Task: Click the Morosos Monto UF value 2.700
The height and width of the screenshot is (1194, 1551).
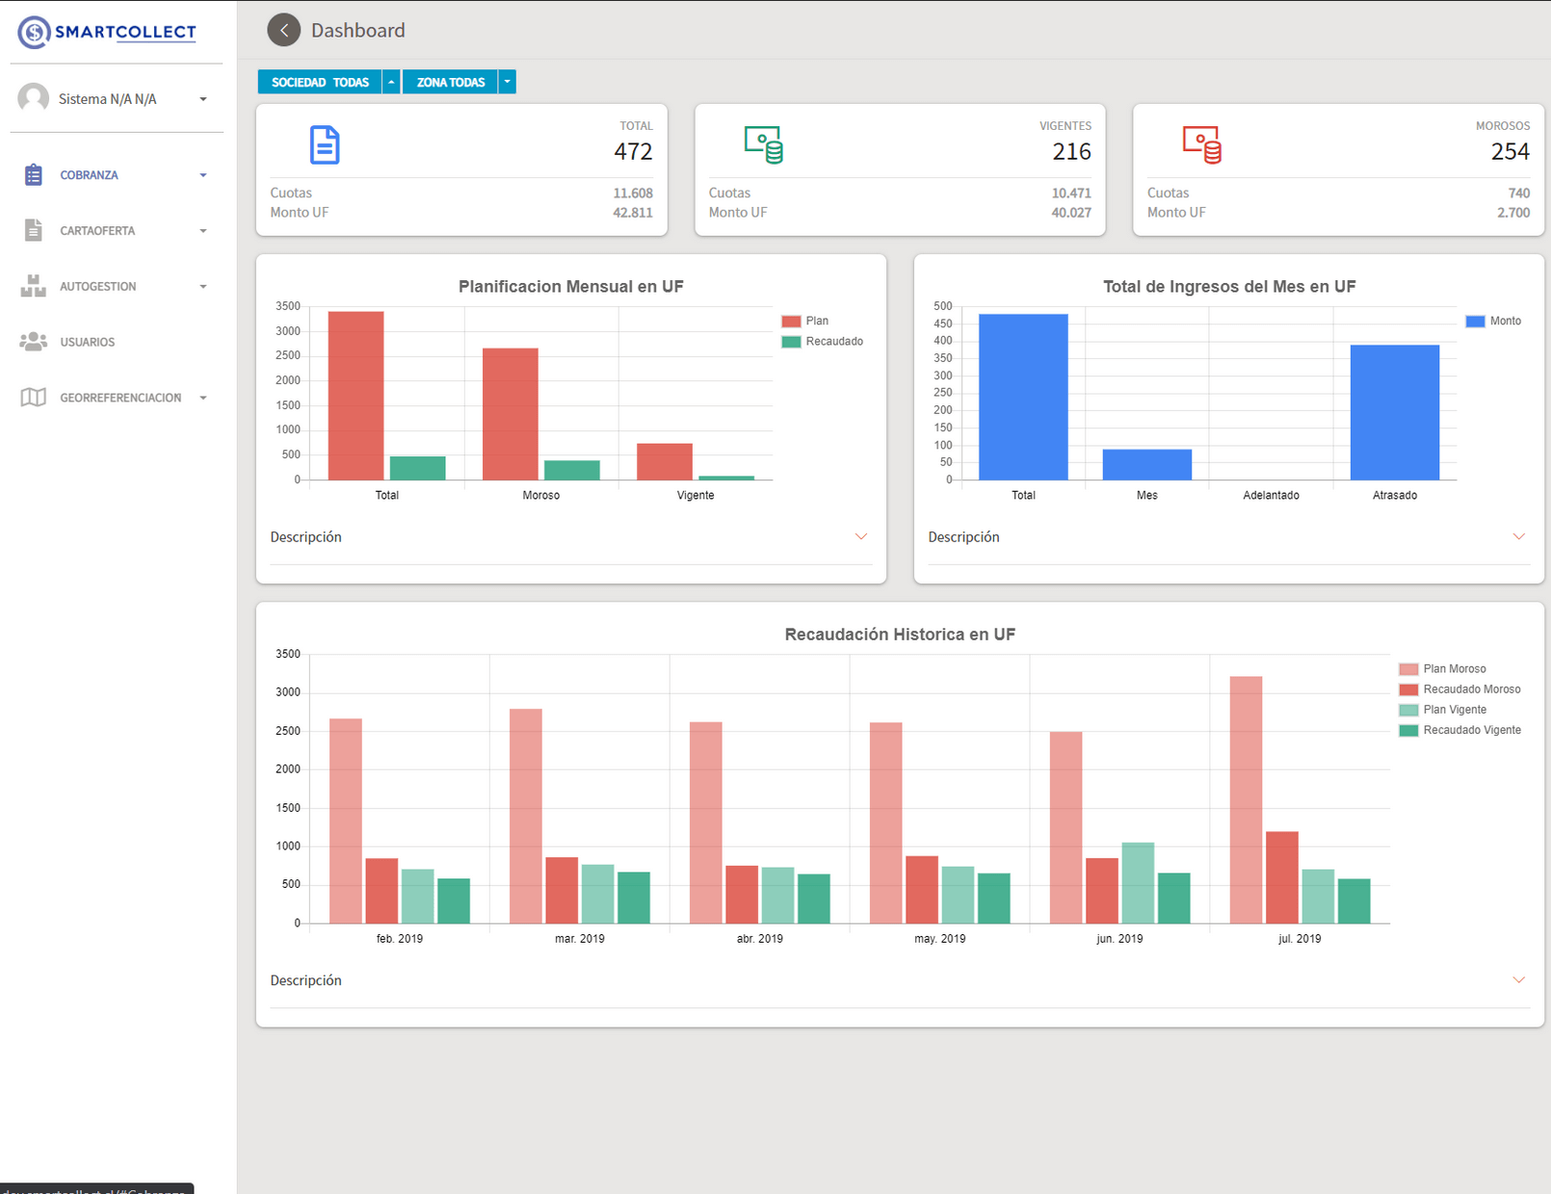Action: point(1513,213)
